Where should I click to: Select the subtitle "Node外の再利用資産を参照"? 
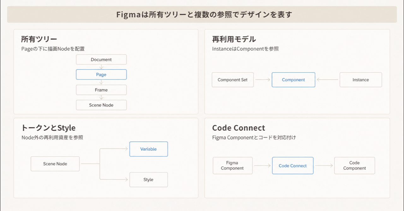pos(52,138)
